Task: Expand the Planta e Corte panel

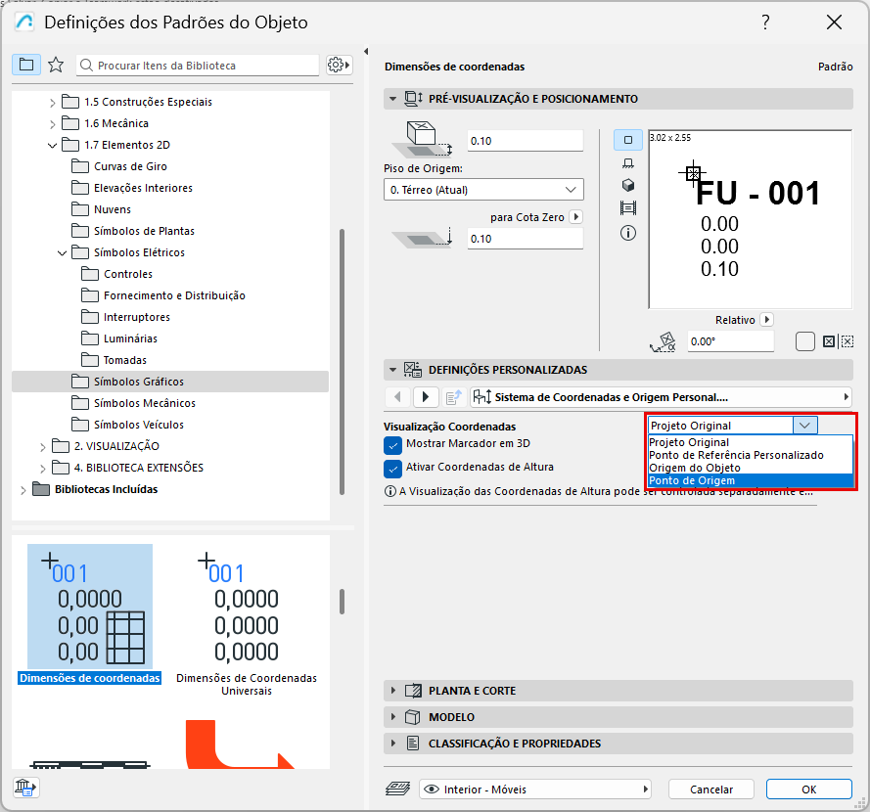Action: [x=392, y=691]
